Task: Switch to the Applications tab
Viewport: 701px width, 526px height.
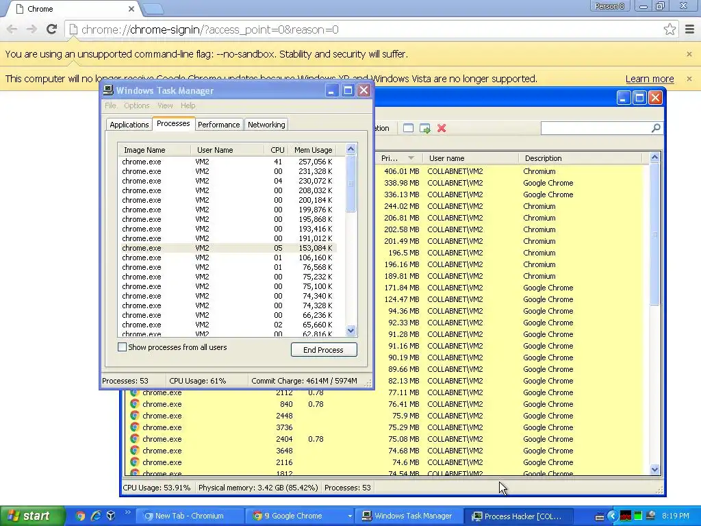Action: point(129,125)
